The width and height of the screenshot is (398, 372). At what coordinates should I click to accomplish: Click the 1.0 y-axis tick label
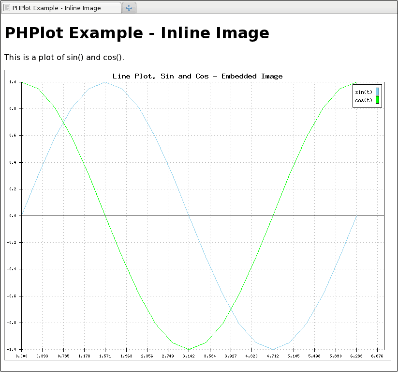point(13,82)
